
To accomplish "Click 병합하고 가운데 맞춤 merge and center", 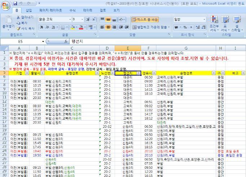I will 151,27.
